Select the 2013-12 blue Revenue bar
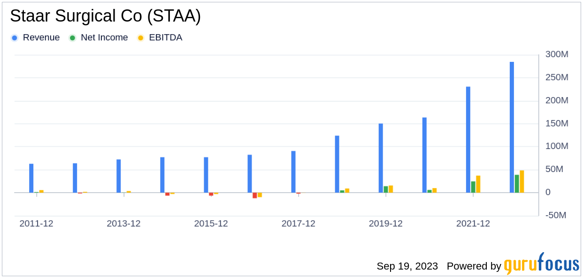This screenshot has width=583, height=278. [119, 176]
